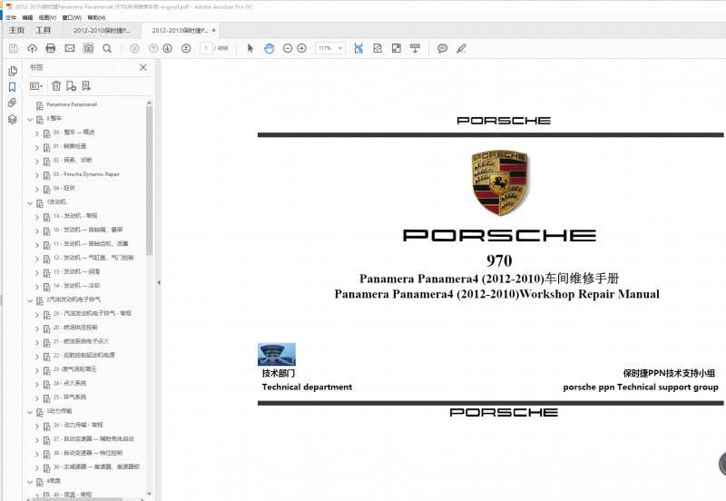726x501 pixels.
Task: Zoom out with the minus circle
Action: click(288, 48)
